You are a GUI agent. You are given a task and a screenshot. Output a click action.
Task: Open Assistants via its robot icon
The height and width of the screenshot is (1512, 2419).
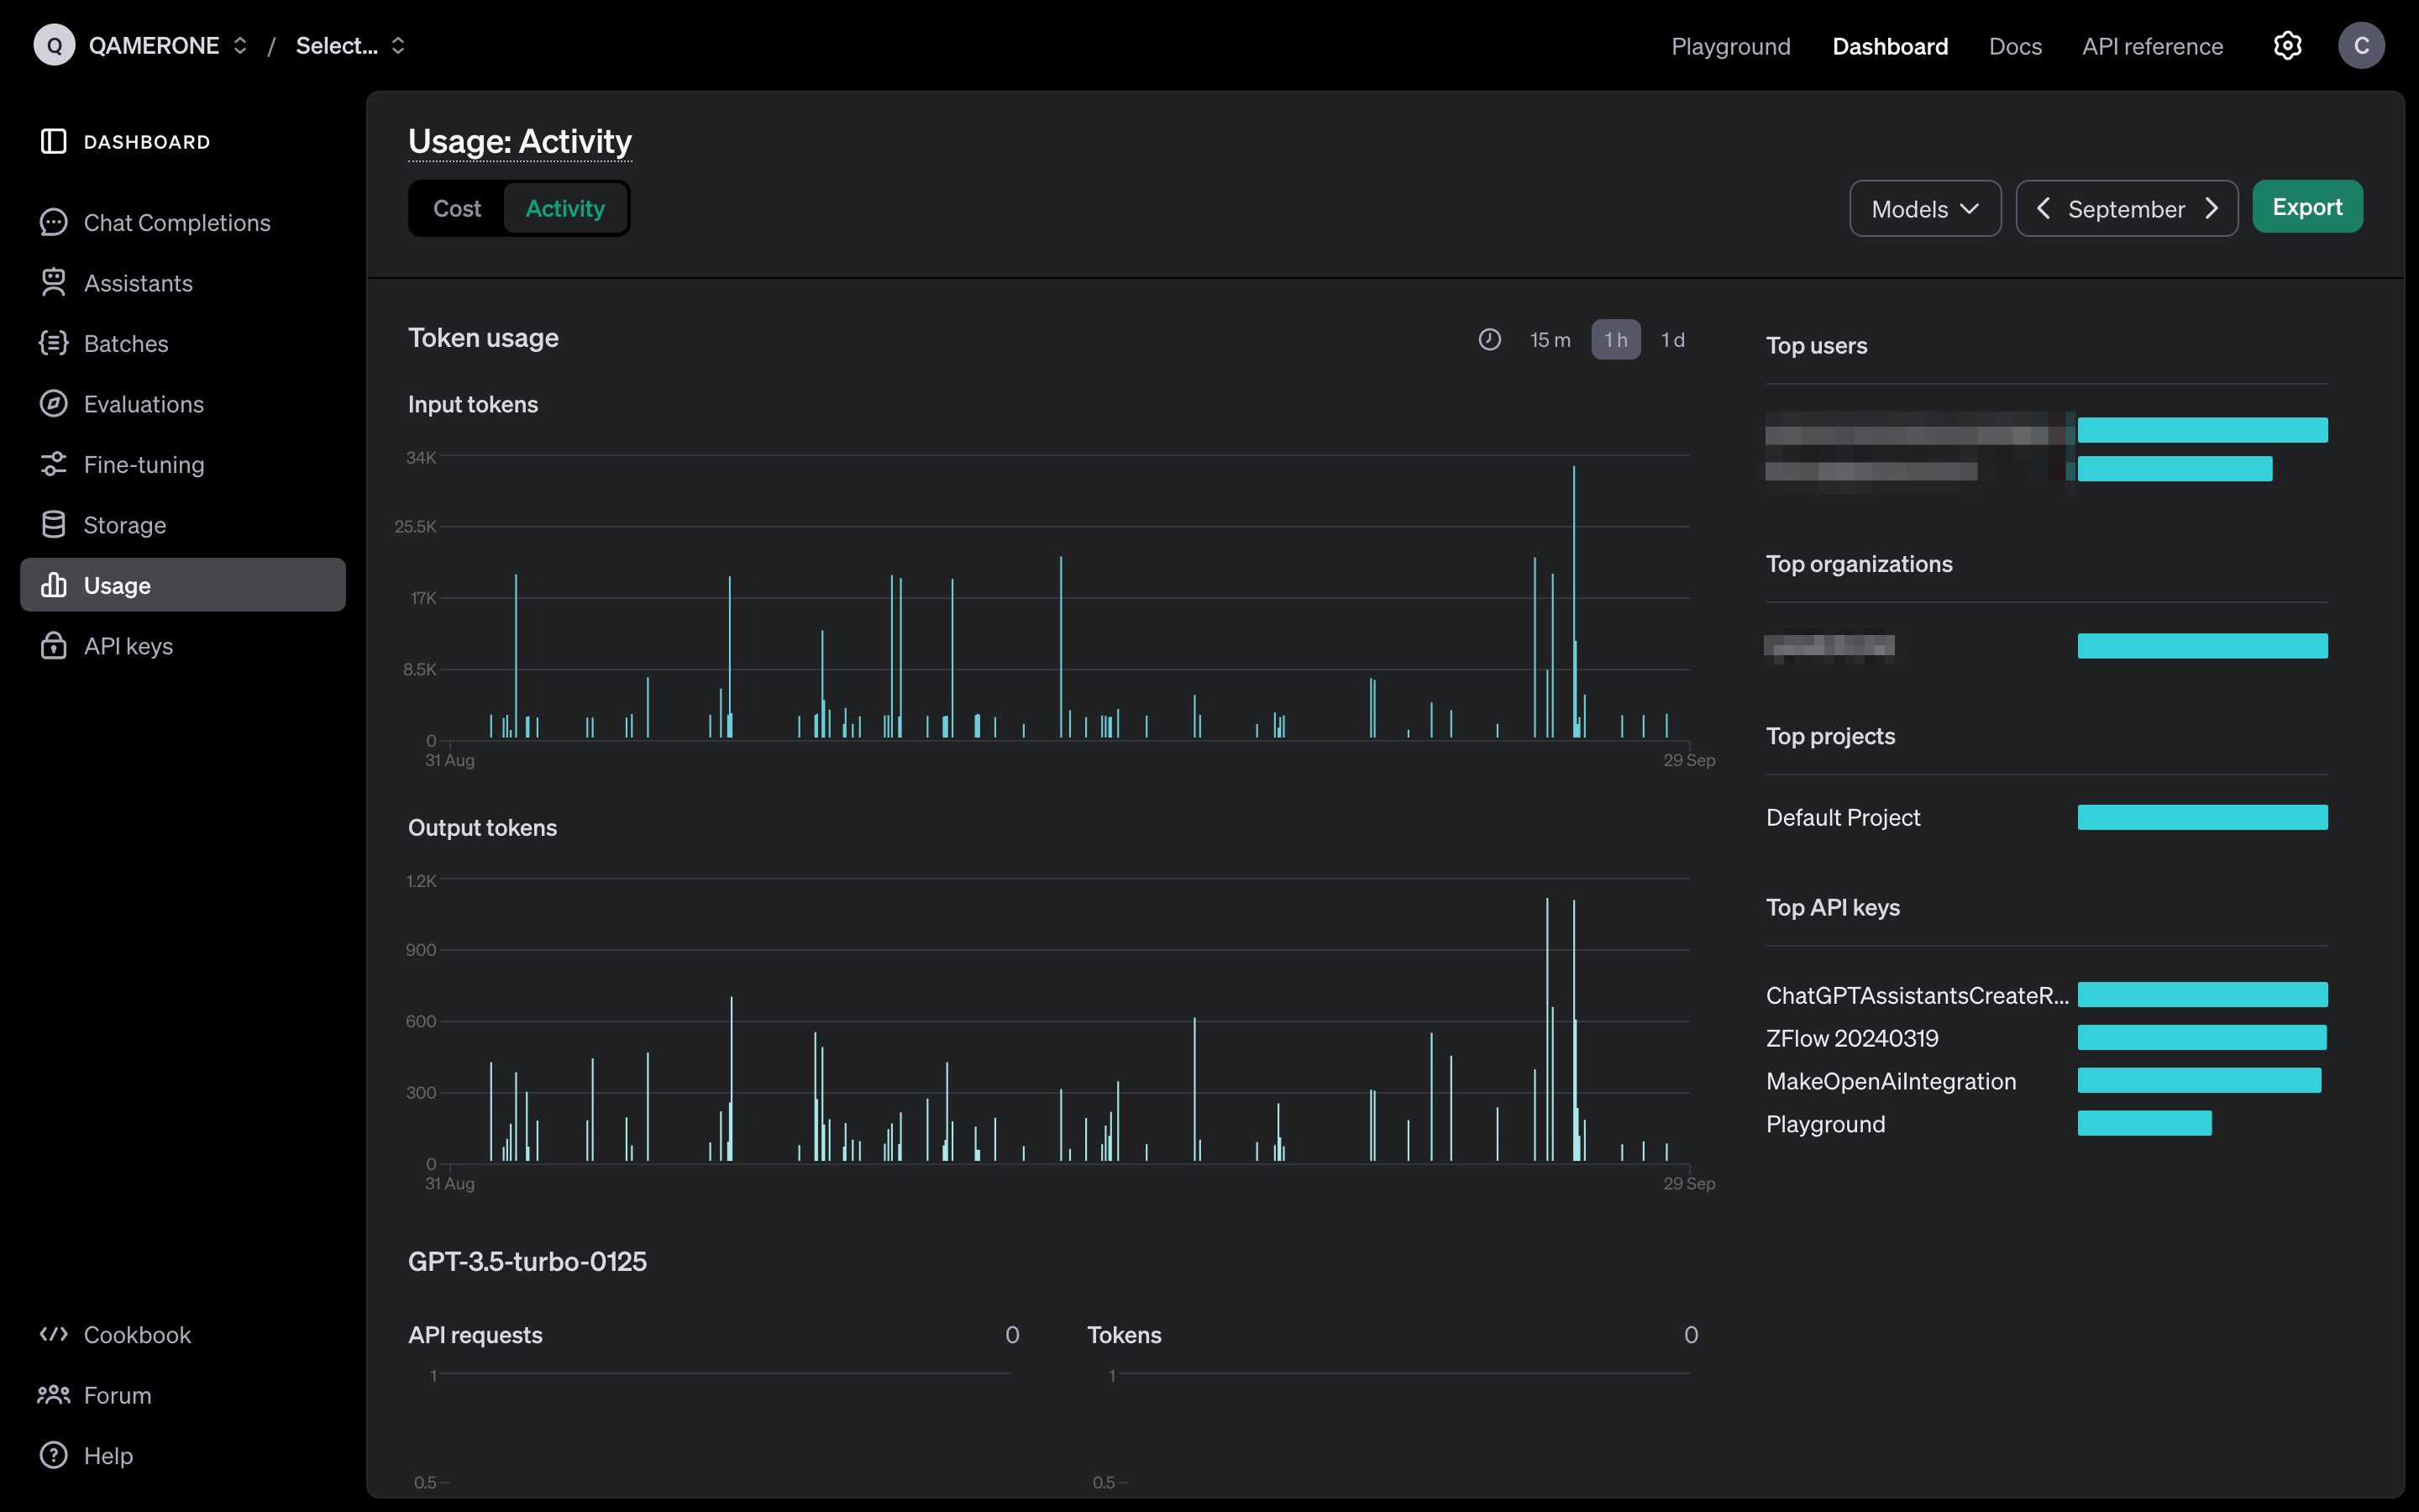(53, 283)
